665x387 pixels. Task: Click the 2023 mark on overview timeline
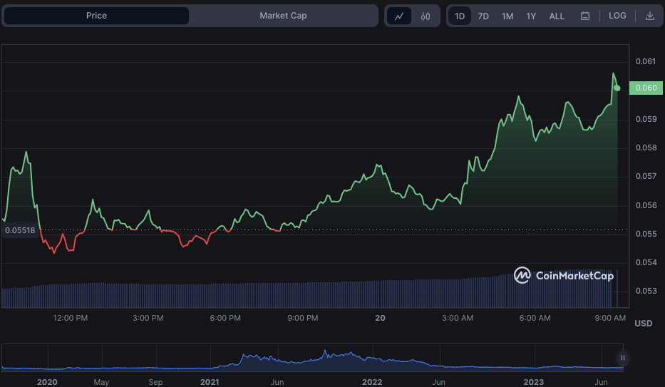[534, 382]
